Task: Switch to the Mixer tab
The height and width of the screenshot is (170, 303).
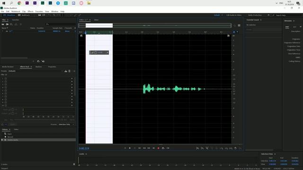Action: 96,20
